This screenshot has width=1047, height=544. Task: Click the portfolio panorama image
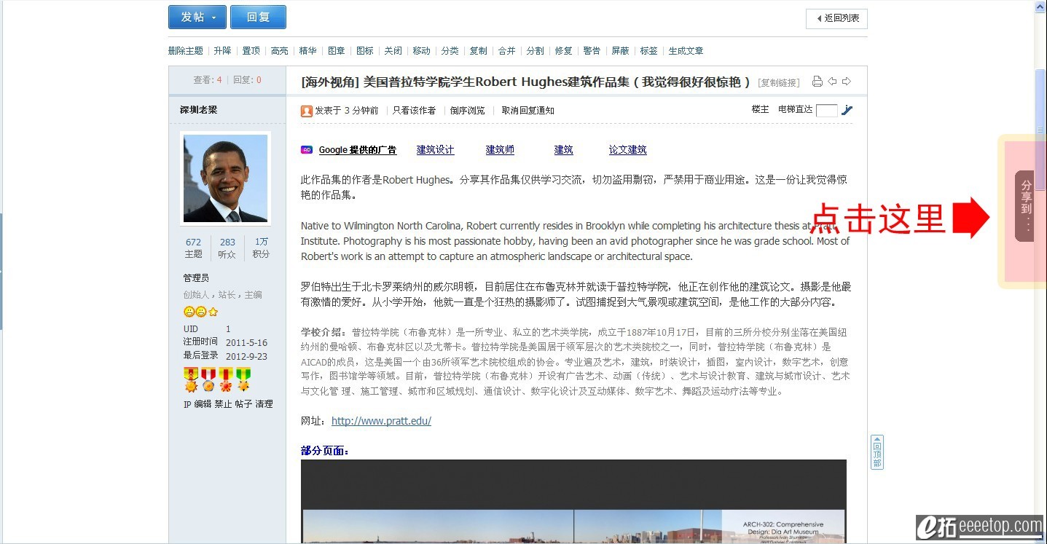[573, 501]
